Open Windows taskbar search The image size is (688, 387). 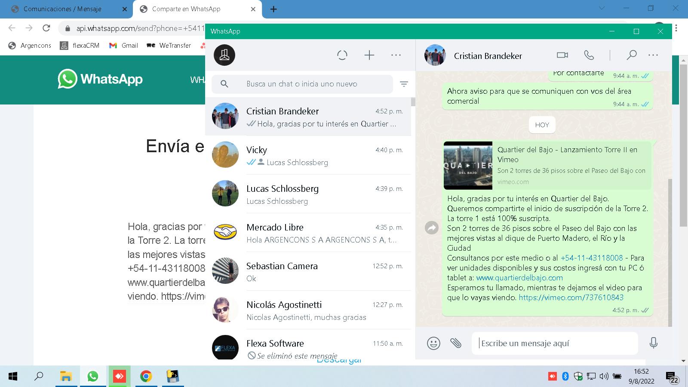(39, 376)
